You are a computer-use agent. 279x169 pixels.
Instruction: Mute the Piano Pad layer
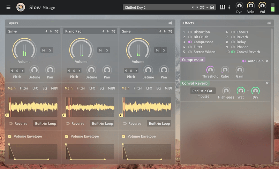pos(100,50)
